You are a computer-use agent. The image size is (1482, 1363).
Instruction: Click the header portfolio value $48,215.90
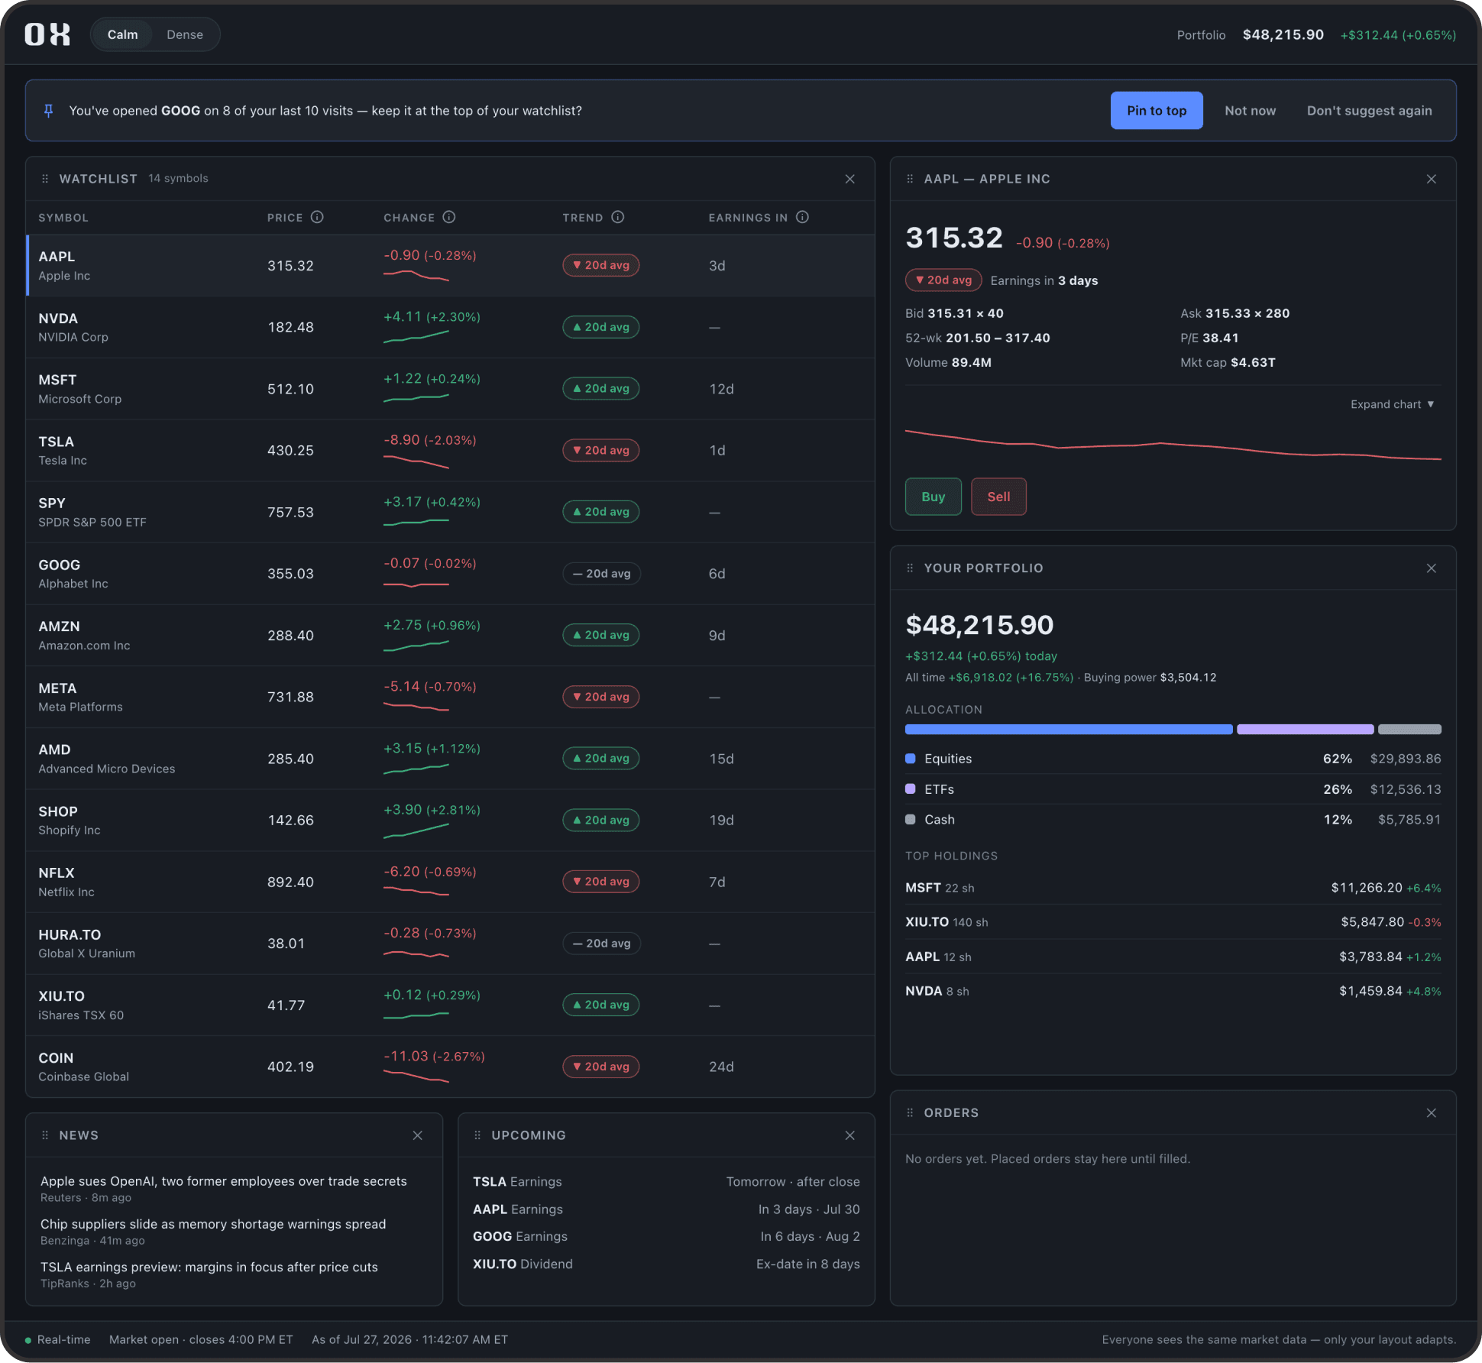pyautogui.click(x=1283, y=35)
